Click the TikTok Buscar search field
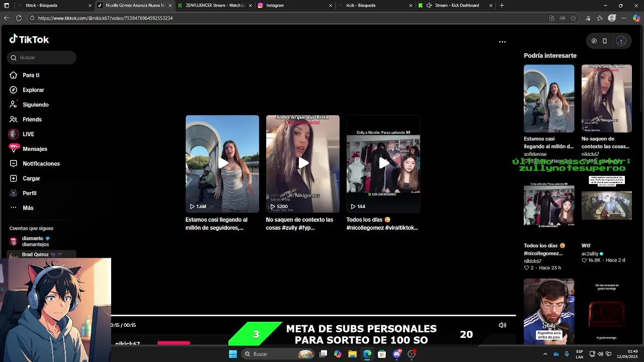This screenshot has height=362, width=644. [42, 57]
